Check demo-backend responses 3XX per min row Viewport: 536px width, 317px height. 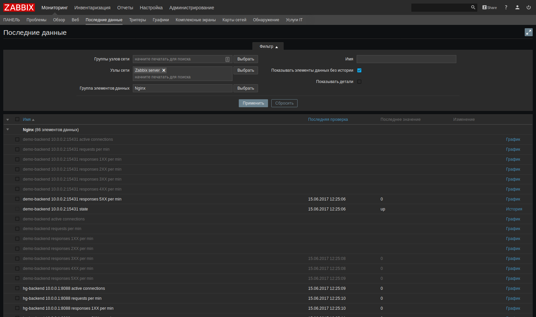coord(17,259)
